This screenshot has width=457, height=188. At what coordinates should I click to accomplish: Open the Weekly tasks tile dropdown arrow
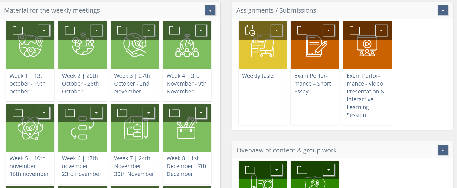276,30
